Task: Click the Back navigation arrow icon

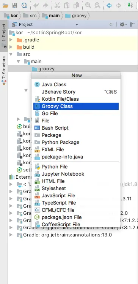Action: (109, 6)
